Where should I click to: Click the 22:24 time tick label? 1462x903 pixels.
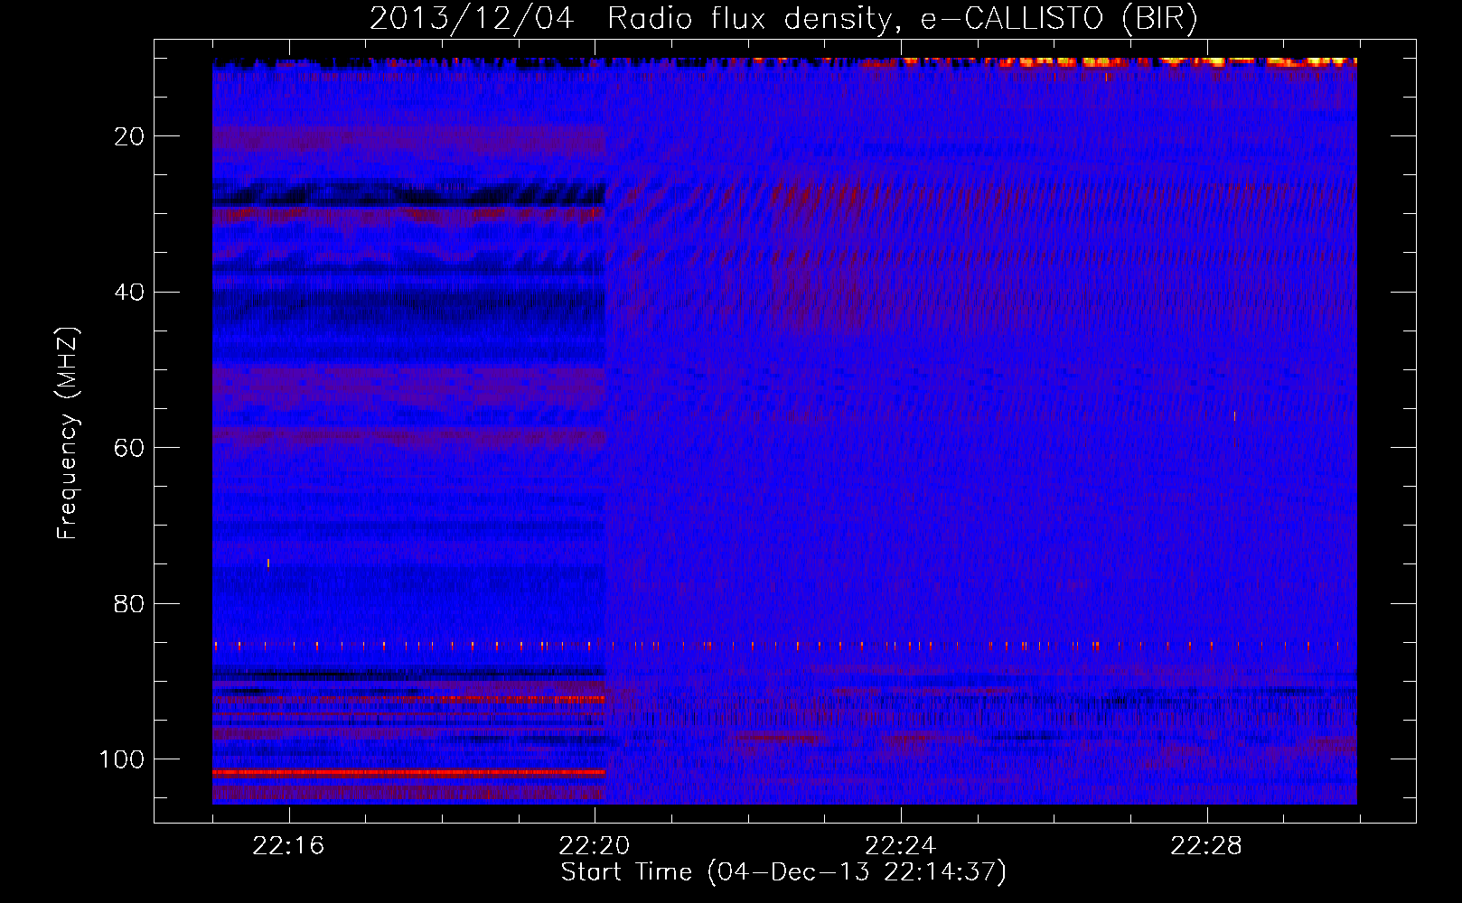point(900,846)
